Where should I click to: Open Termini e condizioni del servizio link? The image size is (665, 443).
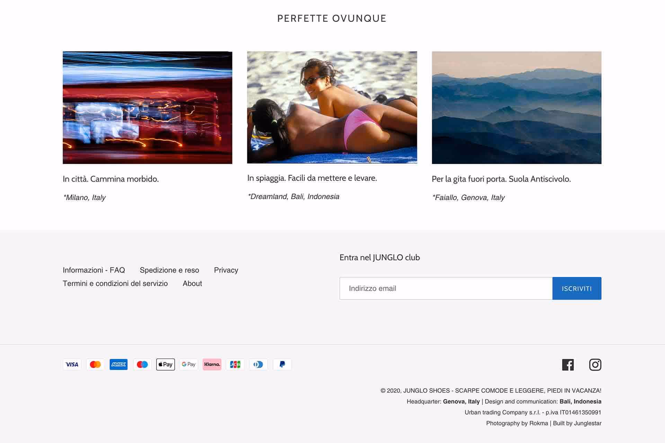[x=115, y=283]
